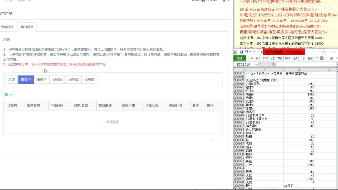The width and height of the screenshot is (338, 190).
Task: Click the Undo icon in Quick Access Toolbar
Action: [x=246, y=51]
